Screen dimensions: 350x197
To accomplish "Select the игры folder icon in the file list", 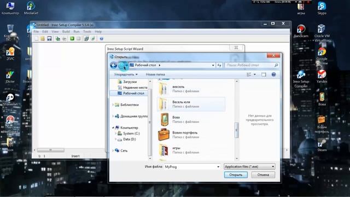I will [164, 150].
